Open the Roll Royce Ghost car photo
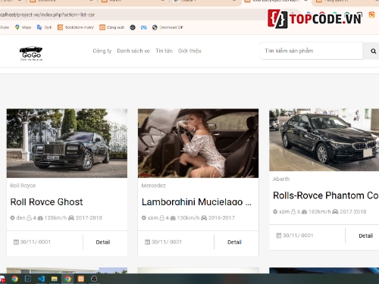The width and height of the screenshot is (379, 284). coord(67,143)
